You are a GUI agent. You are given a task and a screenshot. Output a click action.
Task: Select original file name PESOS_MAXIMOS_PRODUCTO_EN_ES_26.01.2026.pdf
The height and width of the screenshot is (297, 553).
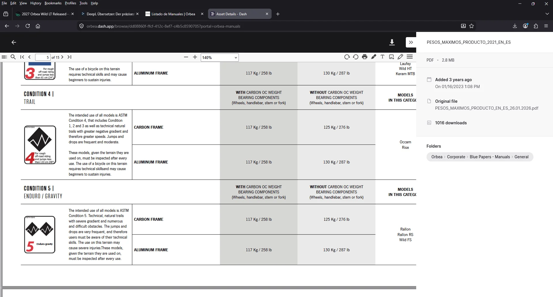(486, 108)
